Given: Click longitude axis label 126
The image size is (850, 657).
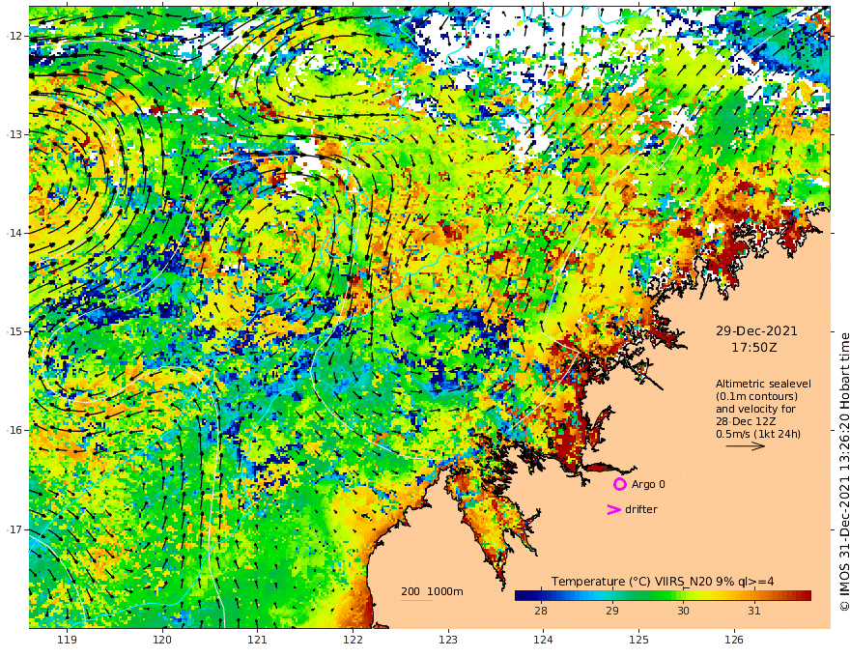Looking at the screenshot, I should click(x=734, y=640).
